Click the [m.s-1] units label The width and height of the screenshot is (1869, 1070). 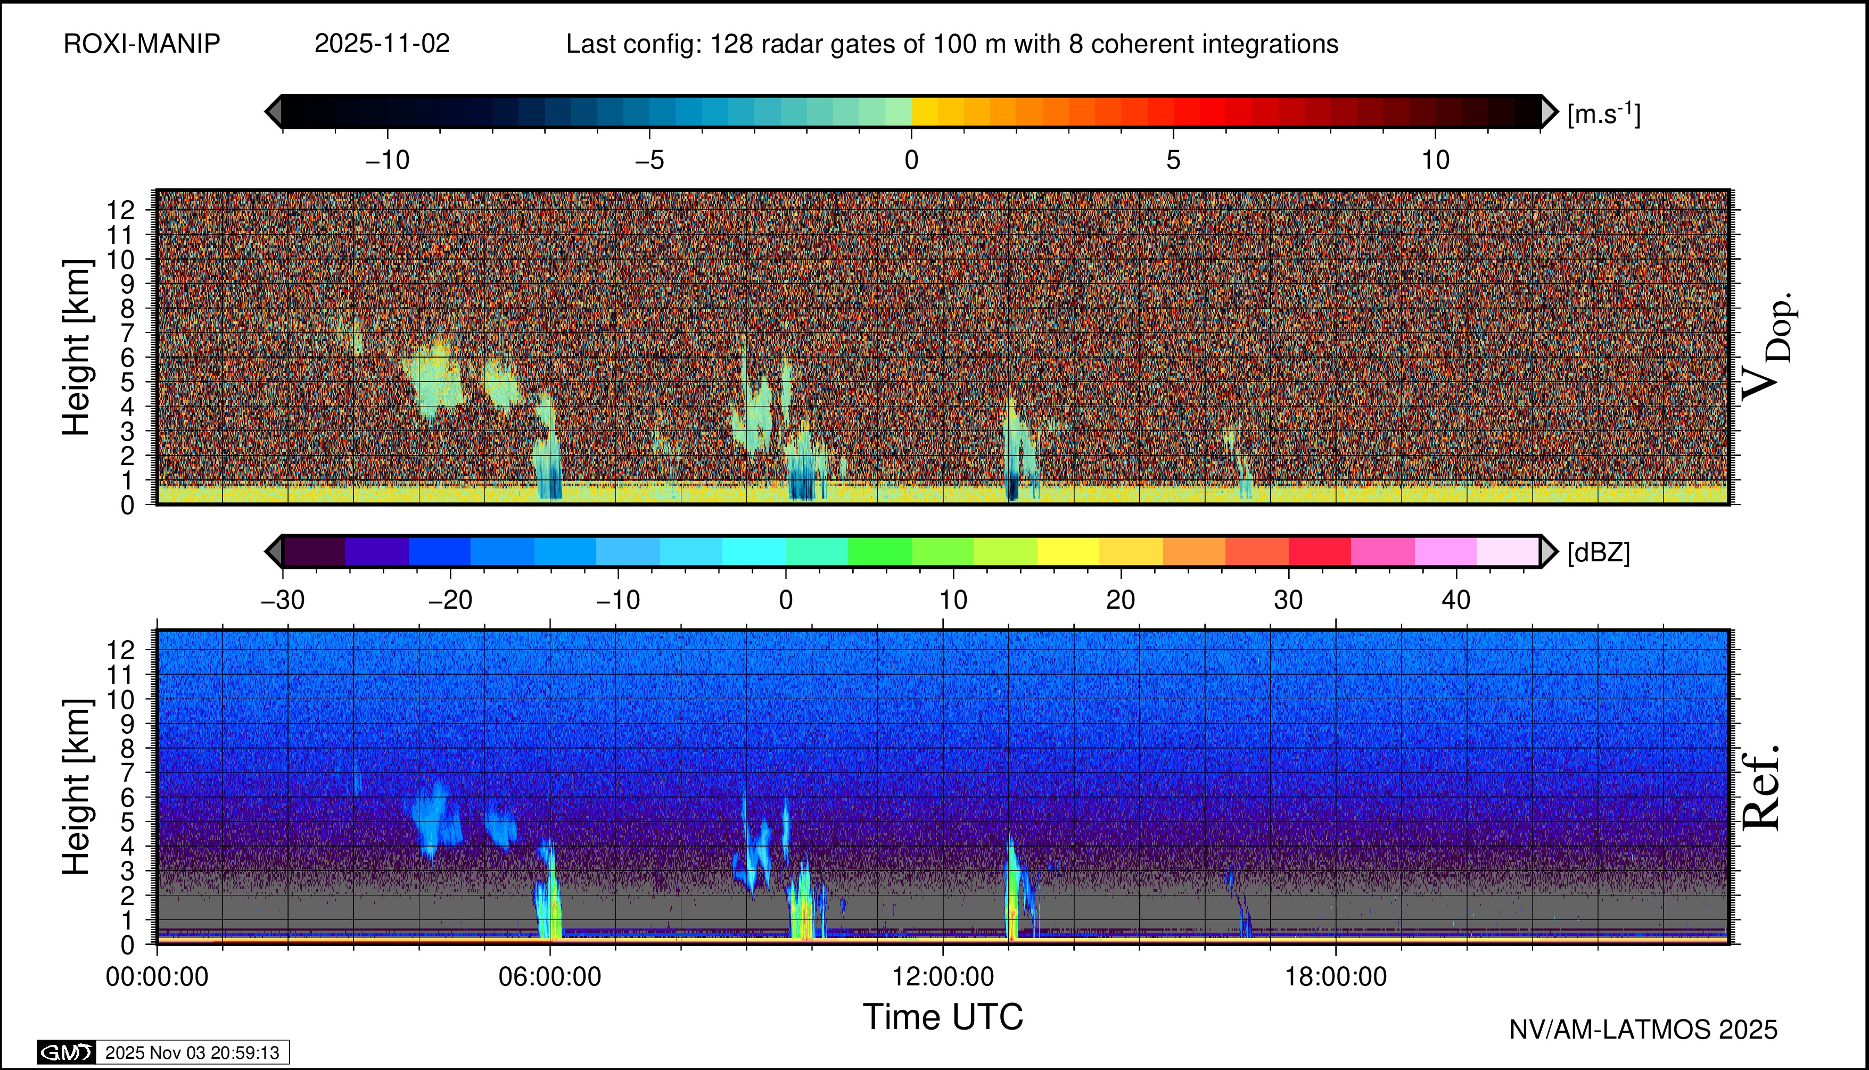click(1603, 114)
